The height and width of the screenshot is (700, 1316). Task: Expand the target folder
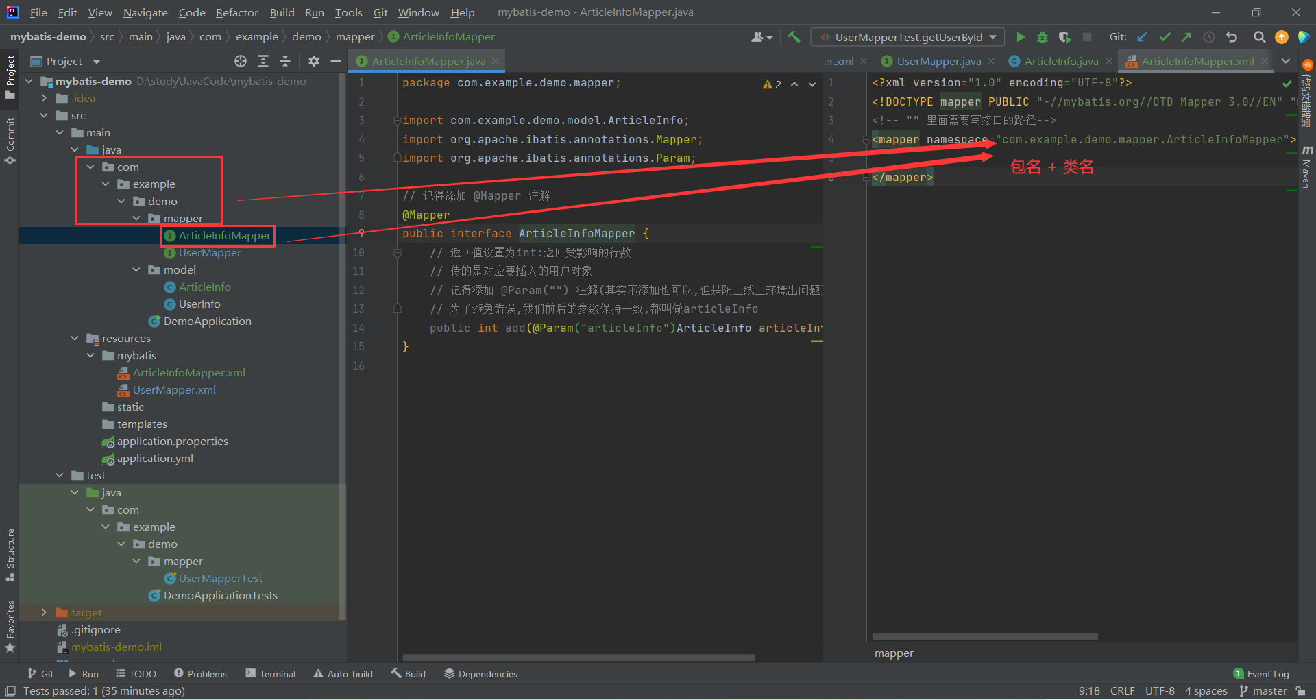[44, 612]
